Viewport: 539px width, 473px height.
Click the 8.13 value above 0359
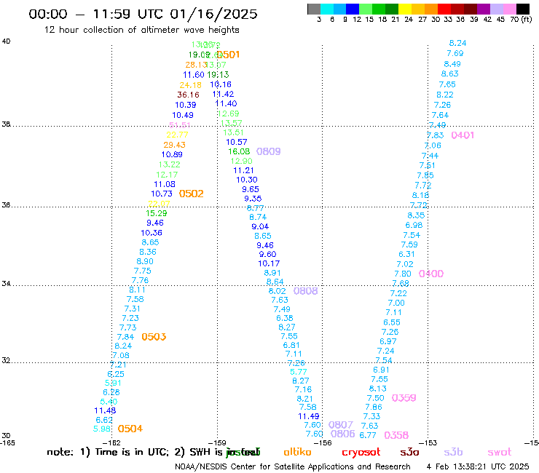pos(377,389)
